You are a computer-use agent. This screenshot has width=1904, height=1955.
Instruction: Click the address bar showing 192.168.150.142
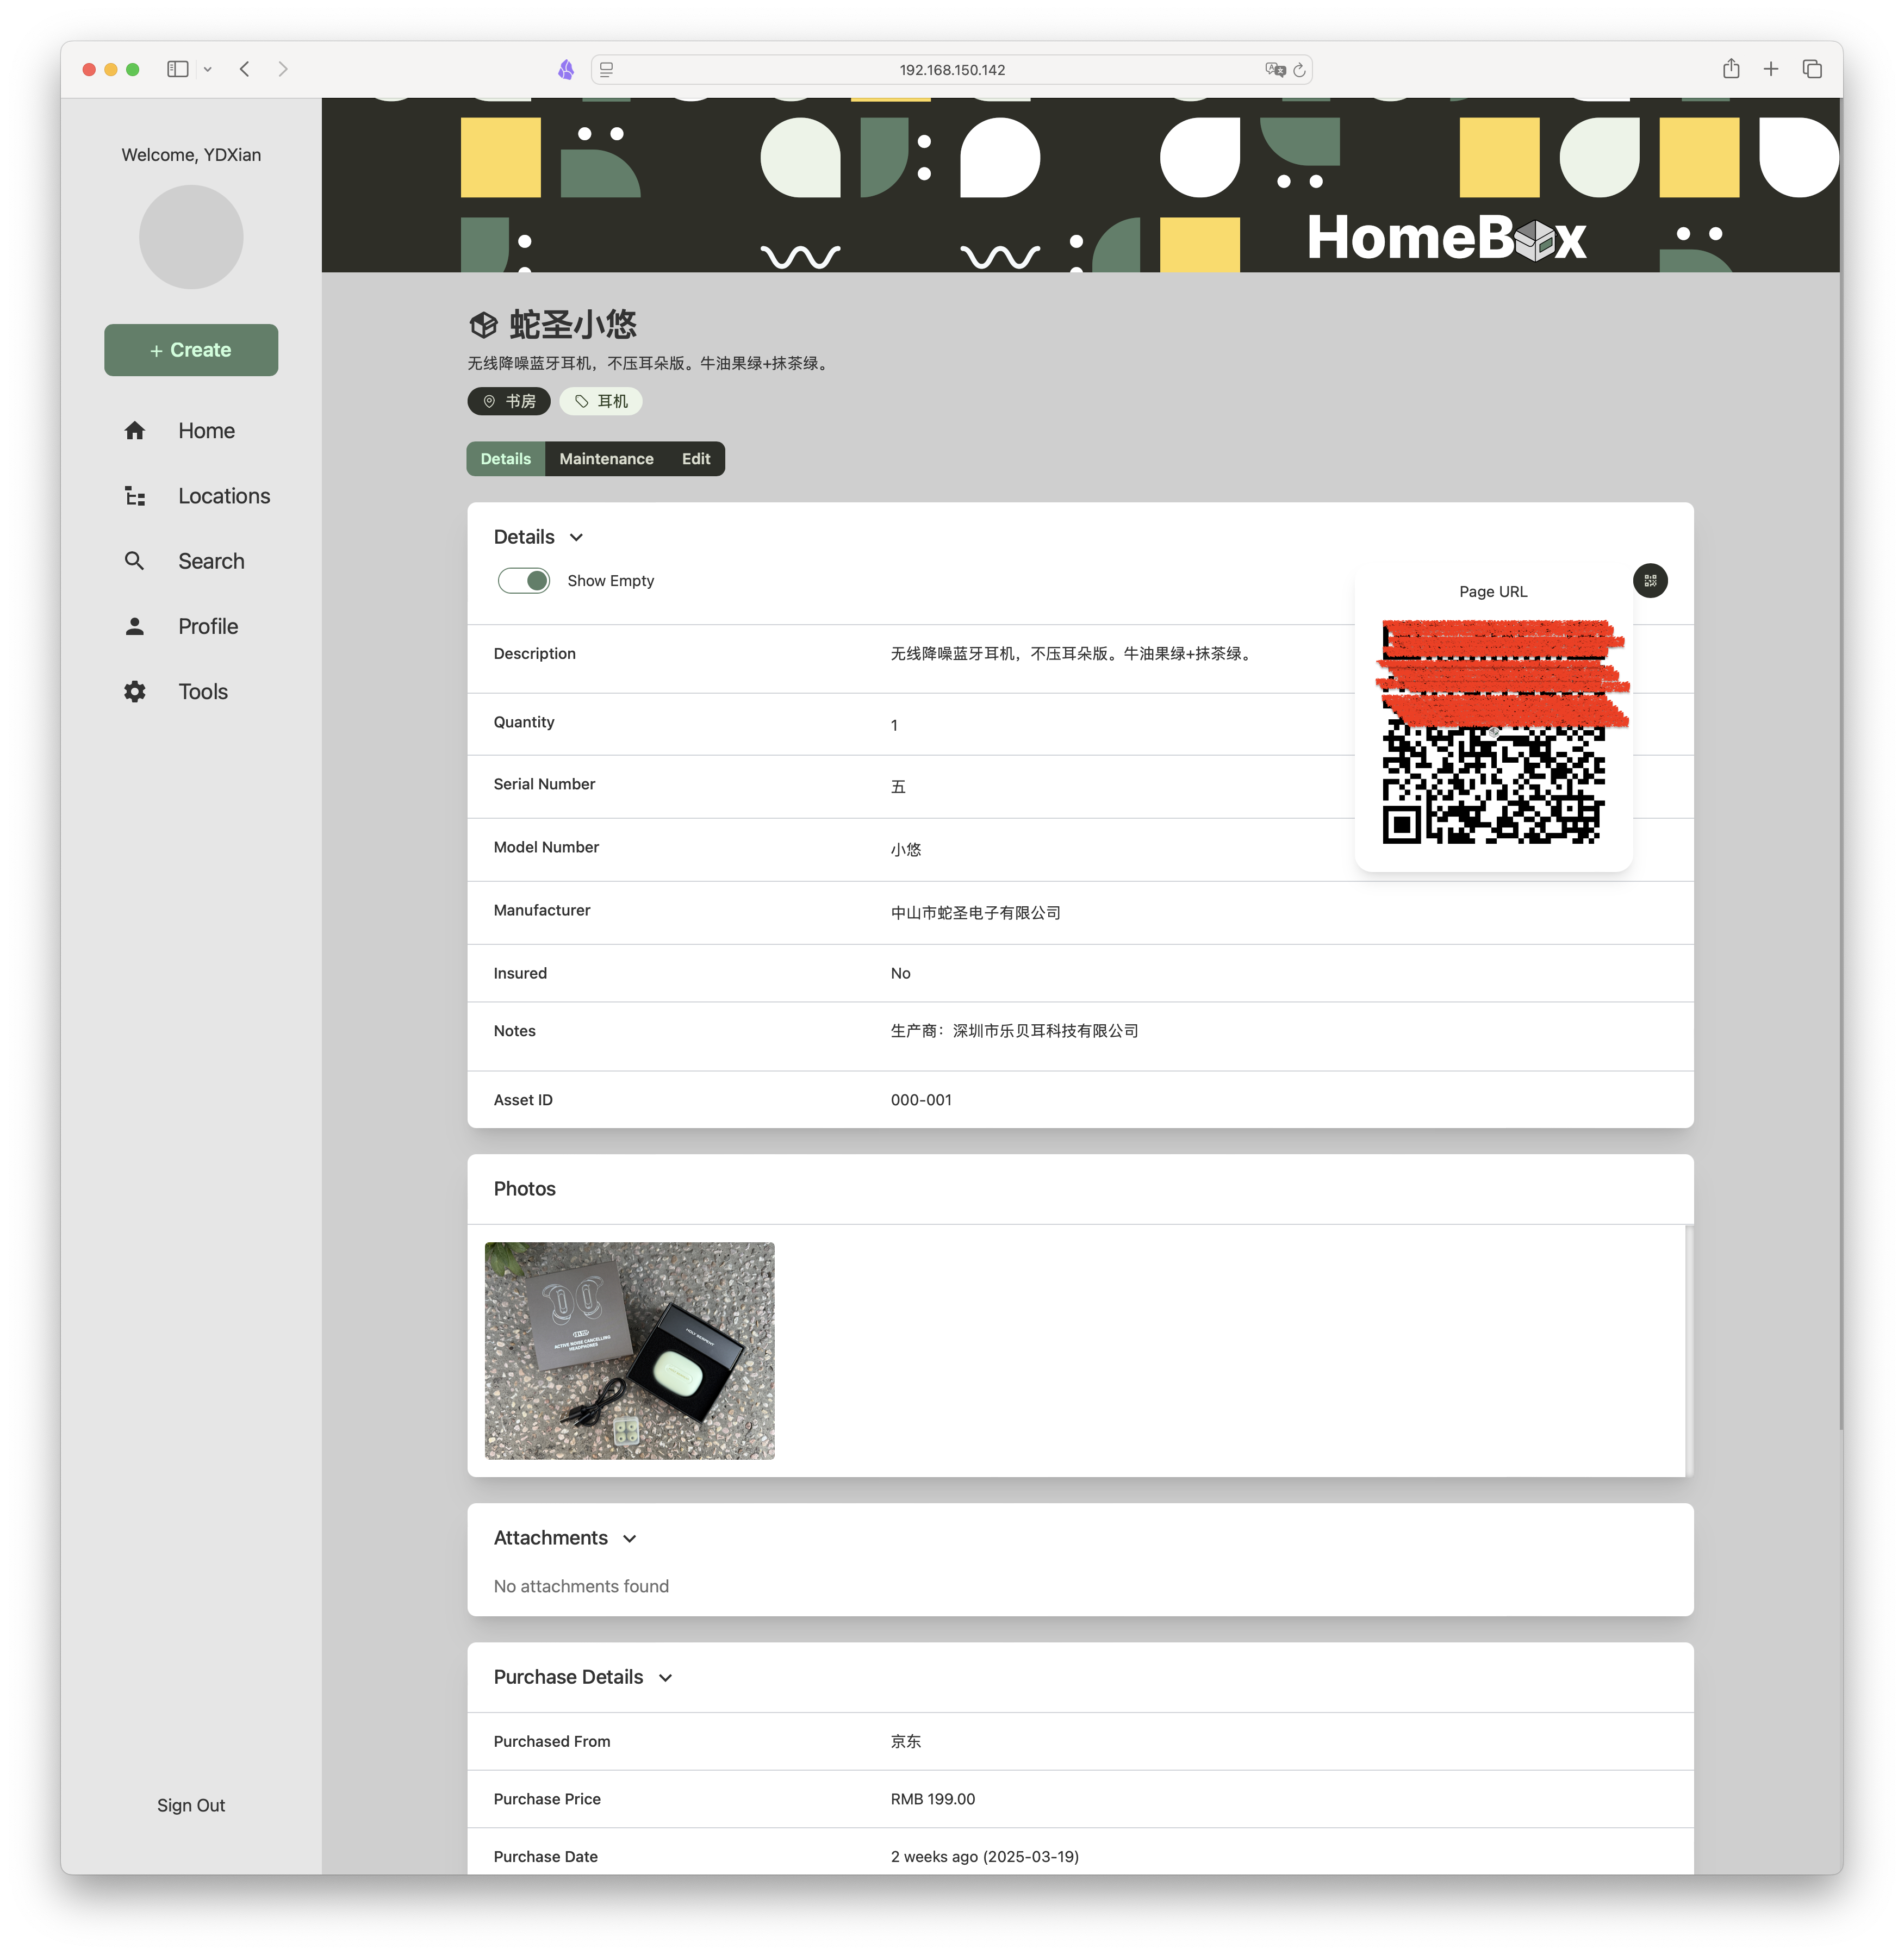[951, 69]
